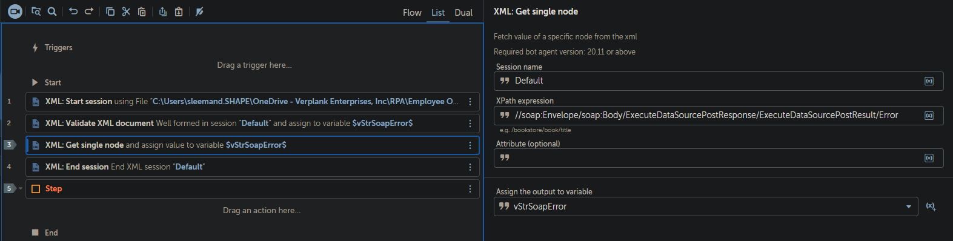This screenshot has width=953, height=241.
Task: Open the object finder folder-search tool
Action: click(36, 12)
